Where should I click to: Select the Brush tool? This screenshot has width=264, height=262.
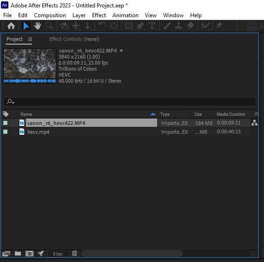167,26
